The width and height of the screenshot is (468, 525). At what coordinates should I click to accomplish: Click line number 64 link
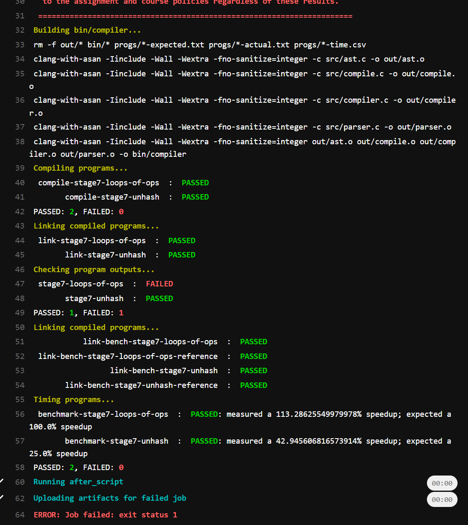click(20, 515)
